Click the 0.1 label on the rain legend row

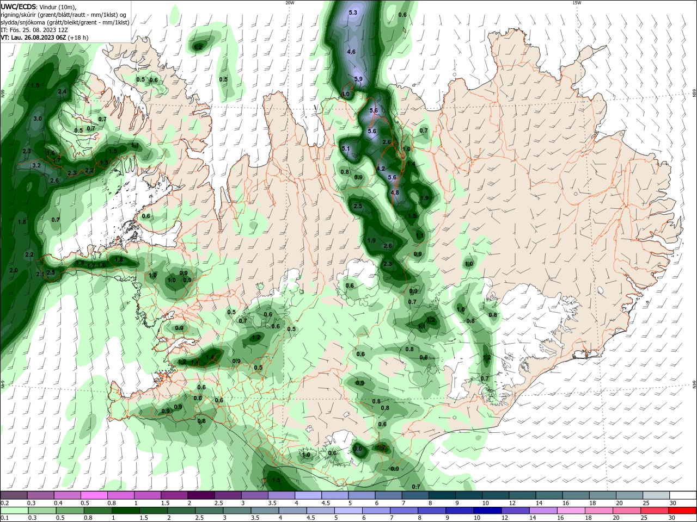5,518
